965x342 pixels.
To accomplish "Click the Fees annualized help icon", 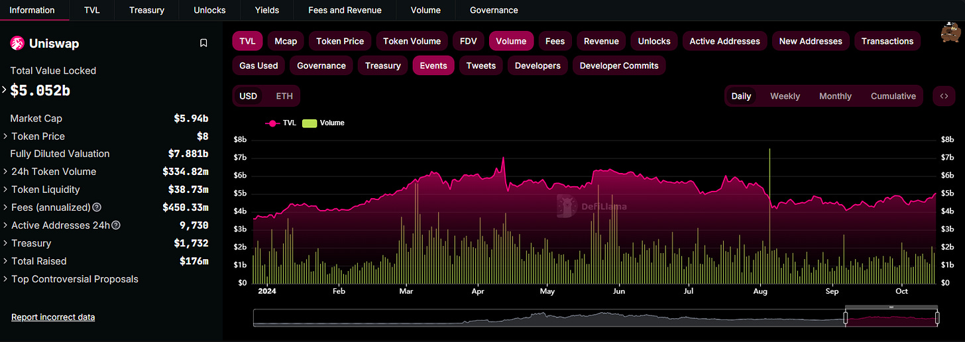I will point(97,207).
